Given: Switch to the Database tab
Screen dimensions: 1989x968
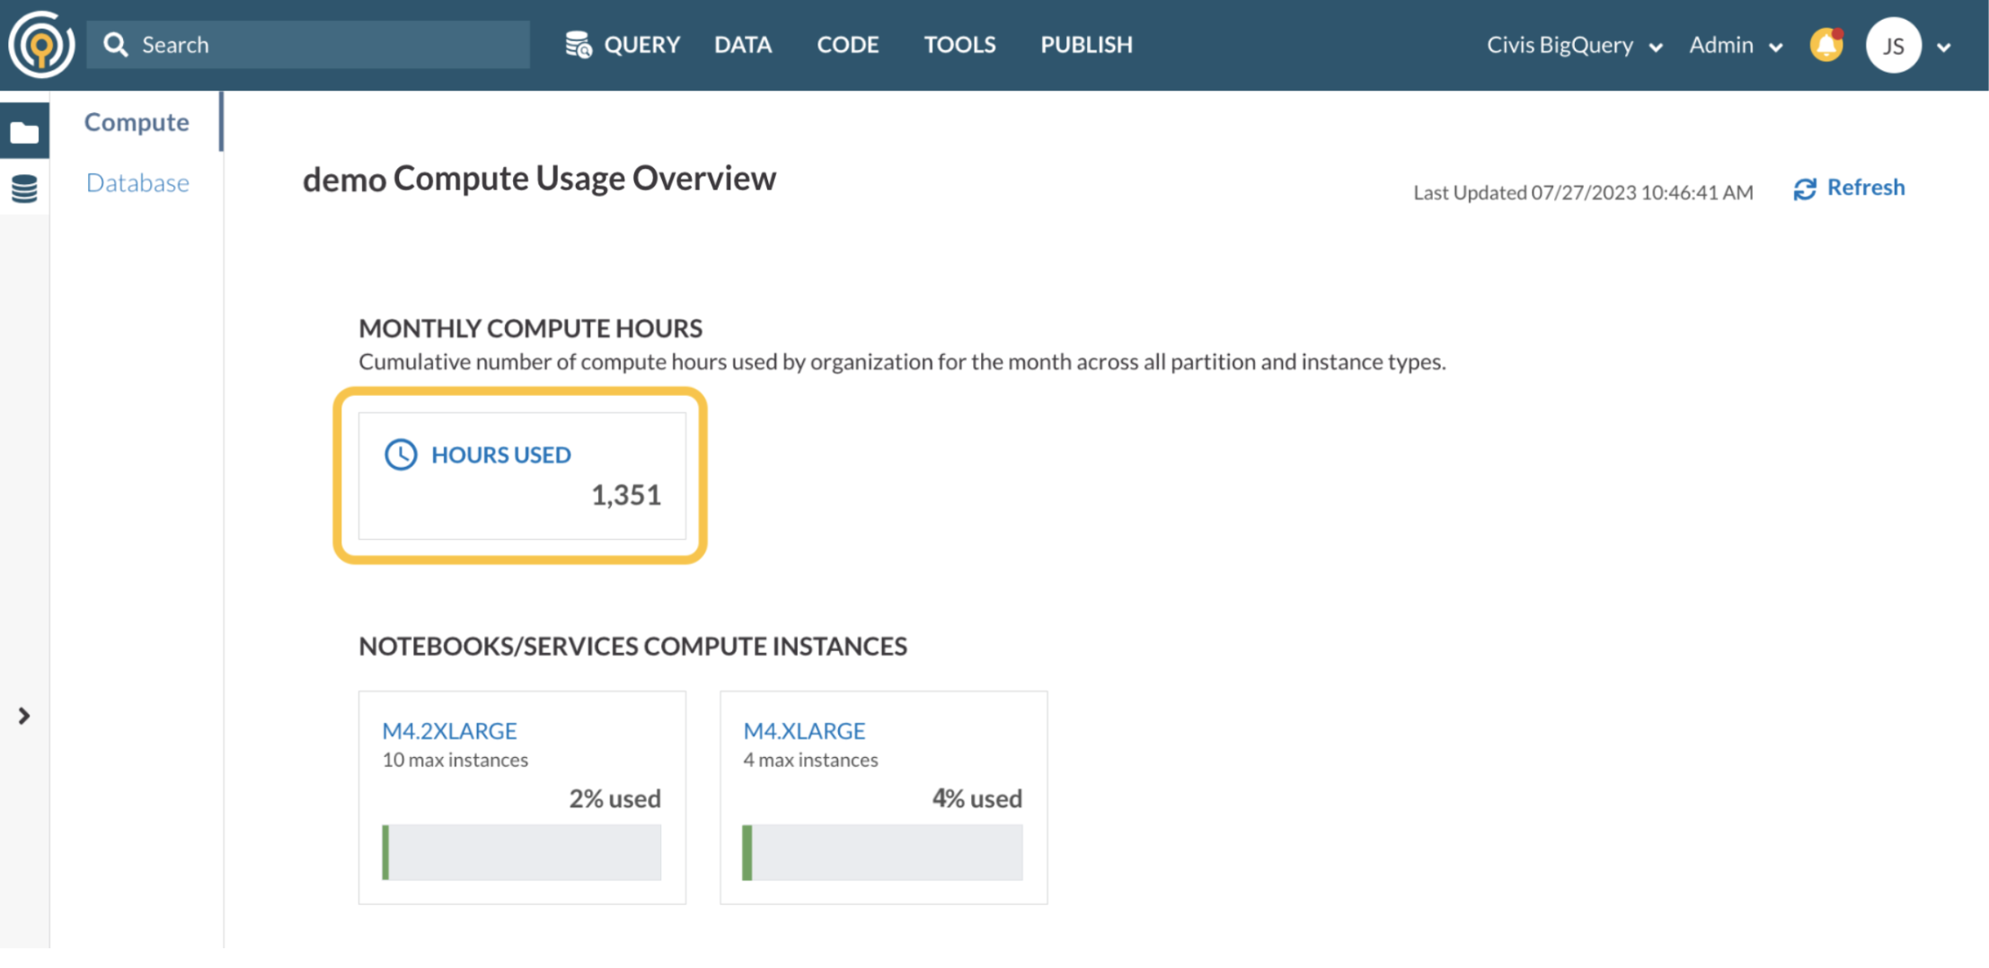Looking at the screenshot, I should pyautogui.click(x=137, y=183).
